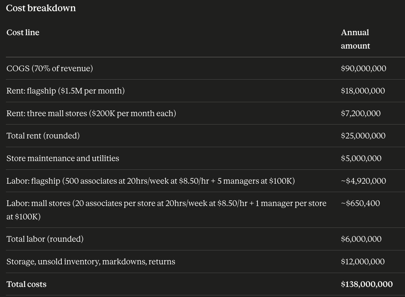Select the $18,000,000 flagship rent amount
Image resolution: width=405 pixels, height=297 pixels.
(363, 91)
